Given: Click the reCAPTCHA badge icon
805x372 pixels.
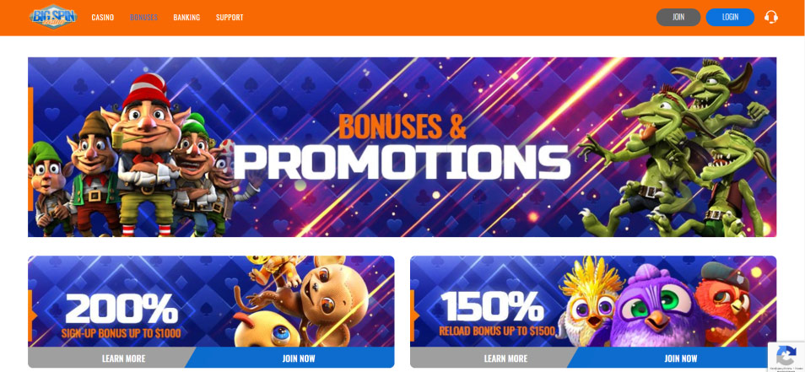Looking at the screenshot, I should (786, 357).
